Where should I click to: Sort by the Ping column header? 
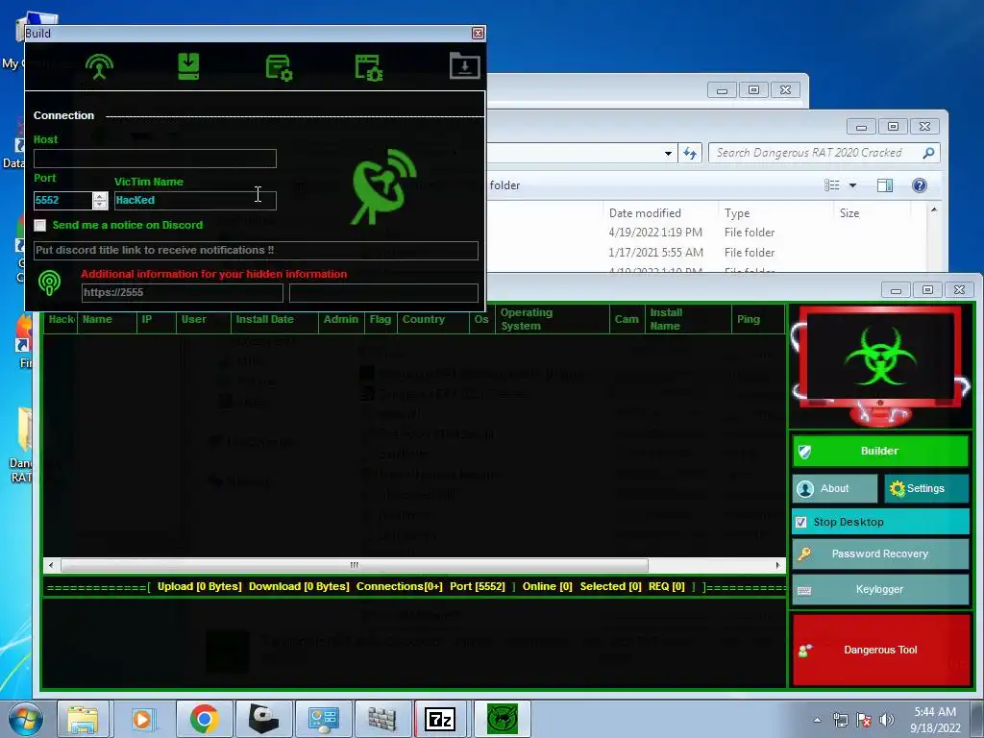(x=758, y=319)
